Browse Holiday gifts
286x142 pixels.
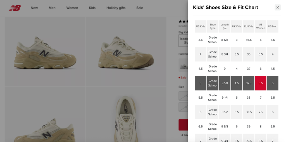116,8
